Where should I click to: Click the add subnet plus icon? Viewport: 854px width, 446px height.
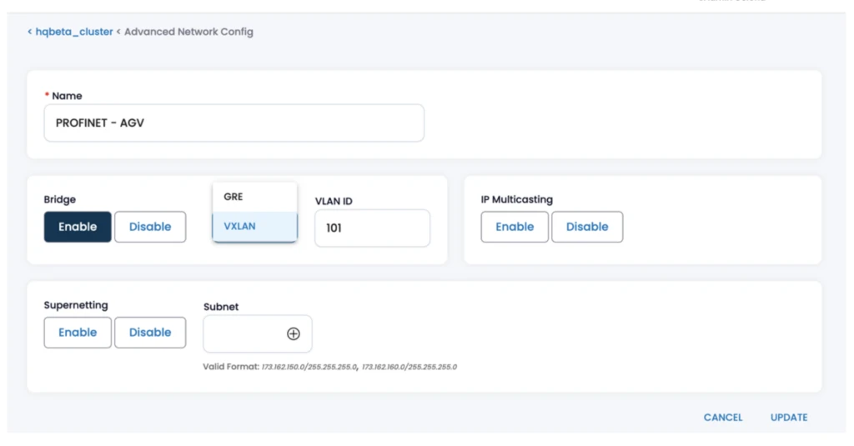[x=294, y=333]
